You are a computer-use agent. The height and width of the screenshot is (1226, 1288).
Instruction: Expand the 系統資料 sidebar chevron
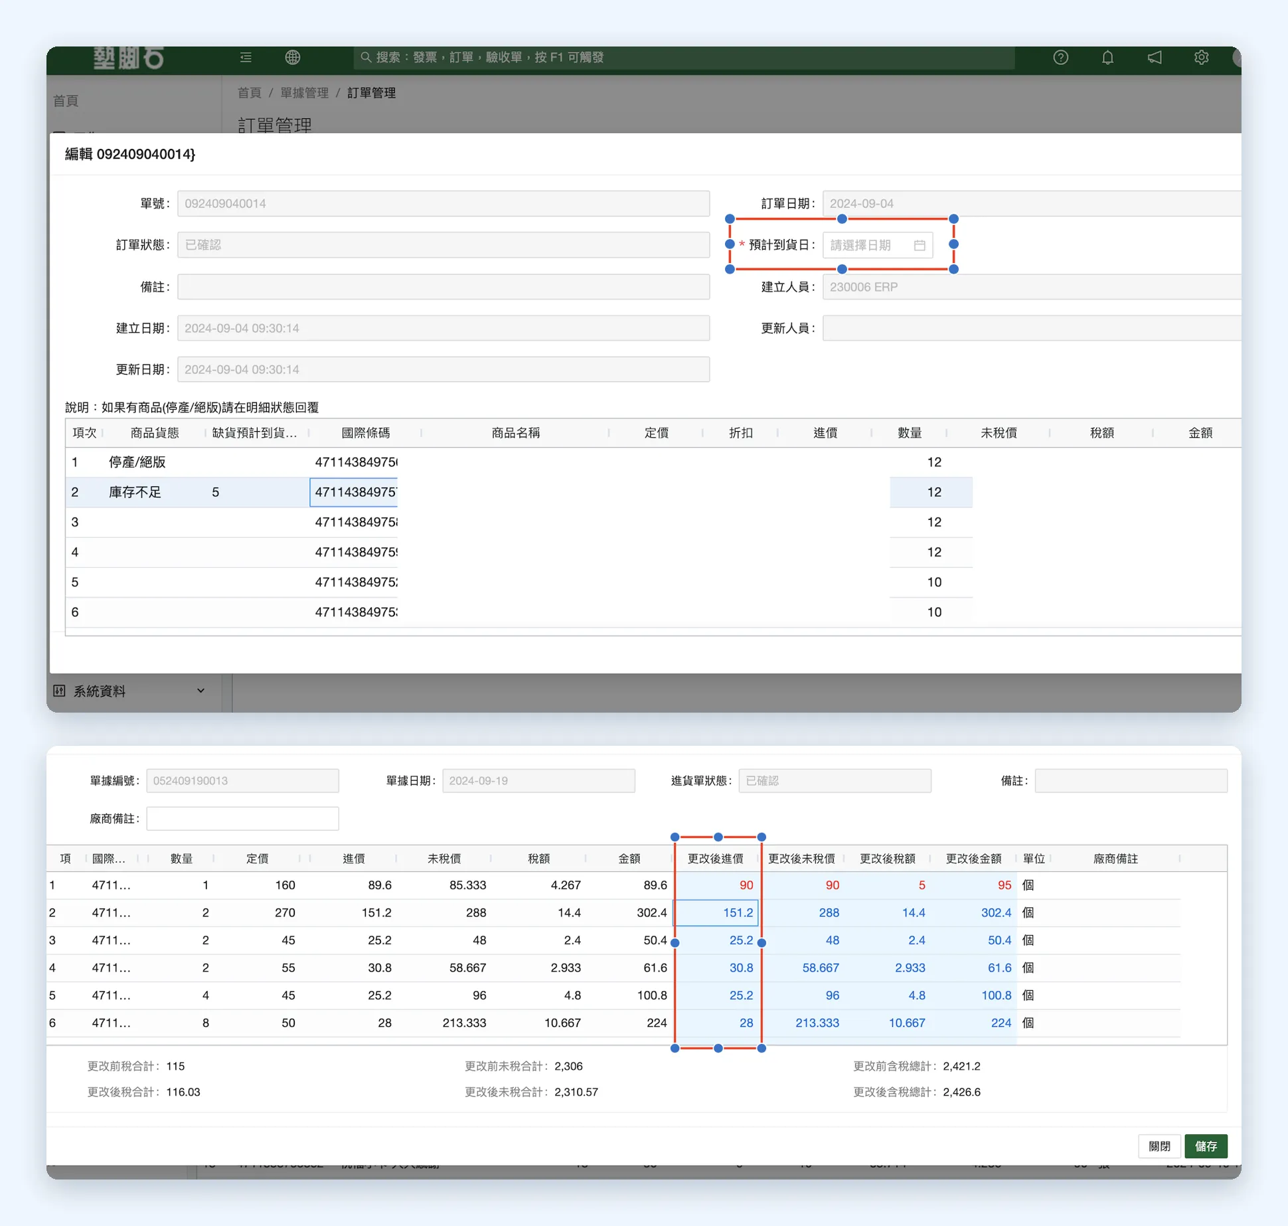(x=201, y=691)
